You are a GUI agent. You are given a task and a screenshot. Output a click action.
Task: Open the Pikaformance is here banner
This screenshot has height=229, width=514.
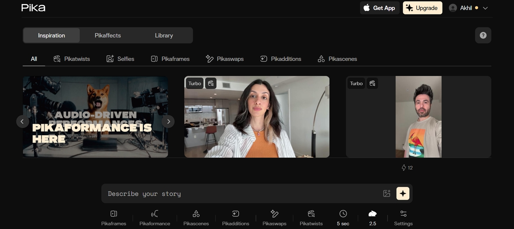coord(96,117)
